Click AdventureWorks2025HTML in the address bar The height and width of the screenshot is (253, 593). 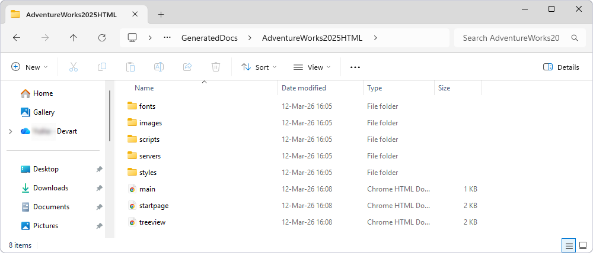click(313, 38)
